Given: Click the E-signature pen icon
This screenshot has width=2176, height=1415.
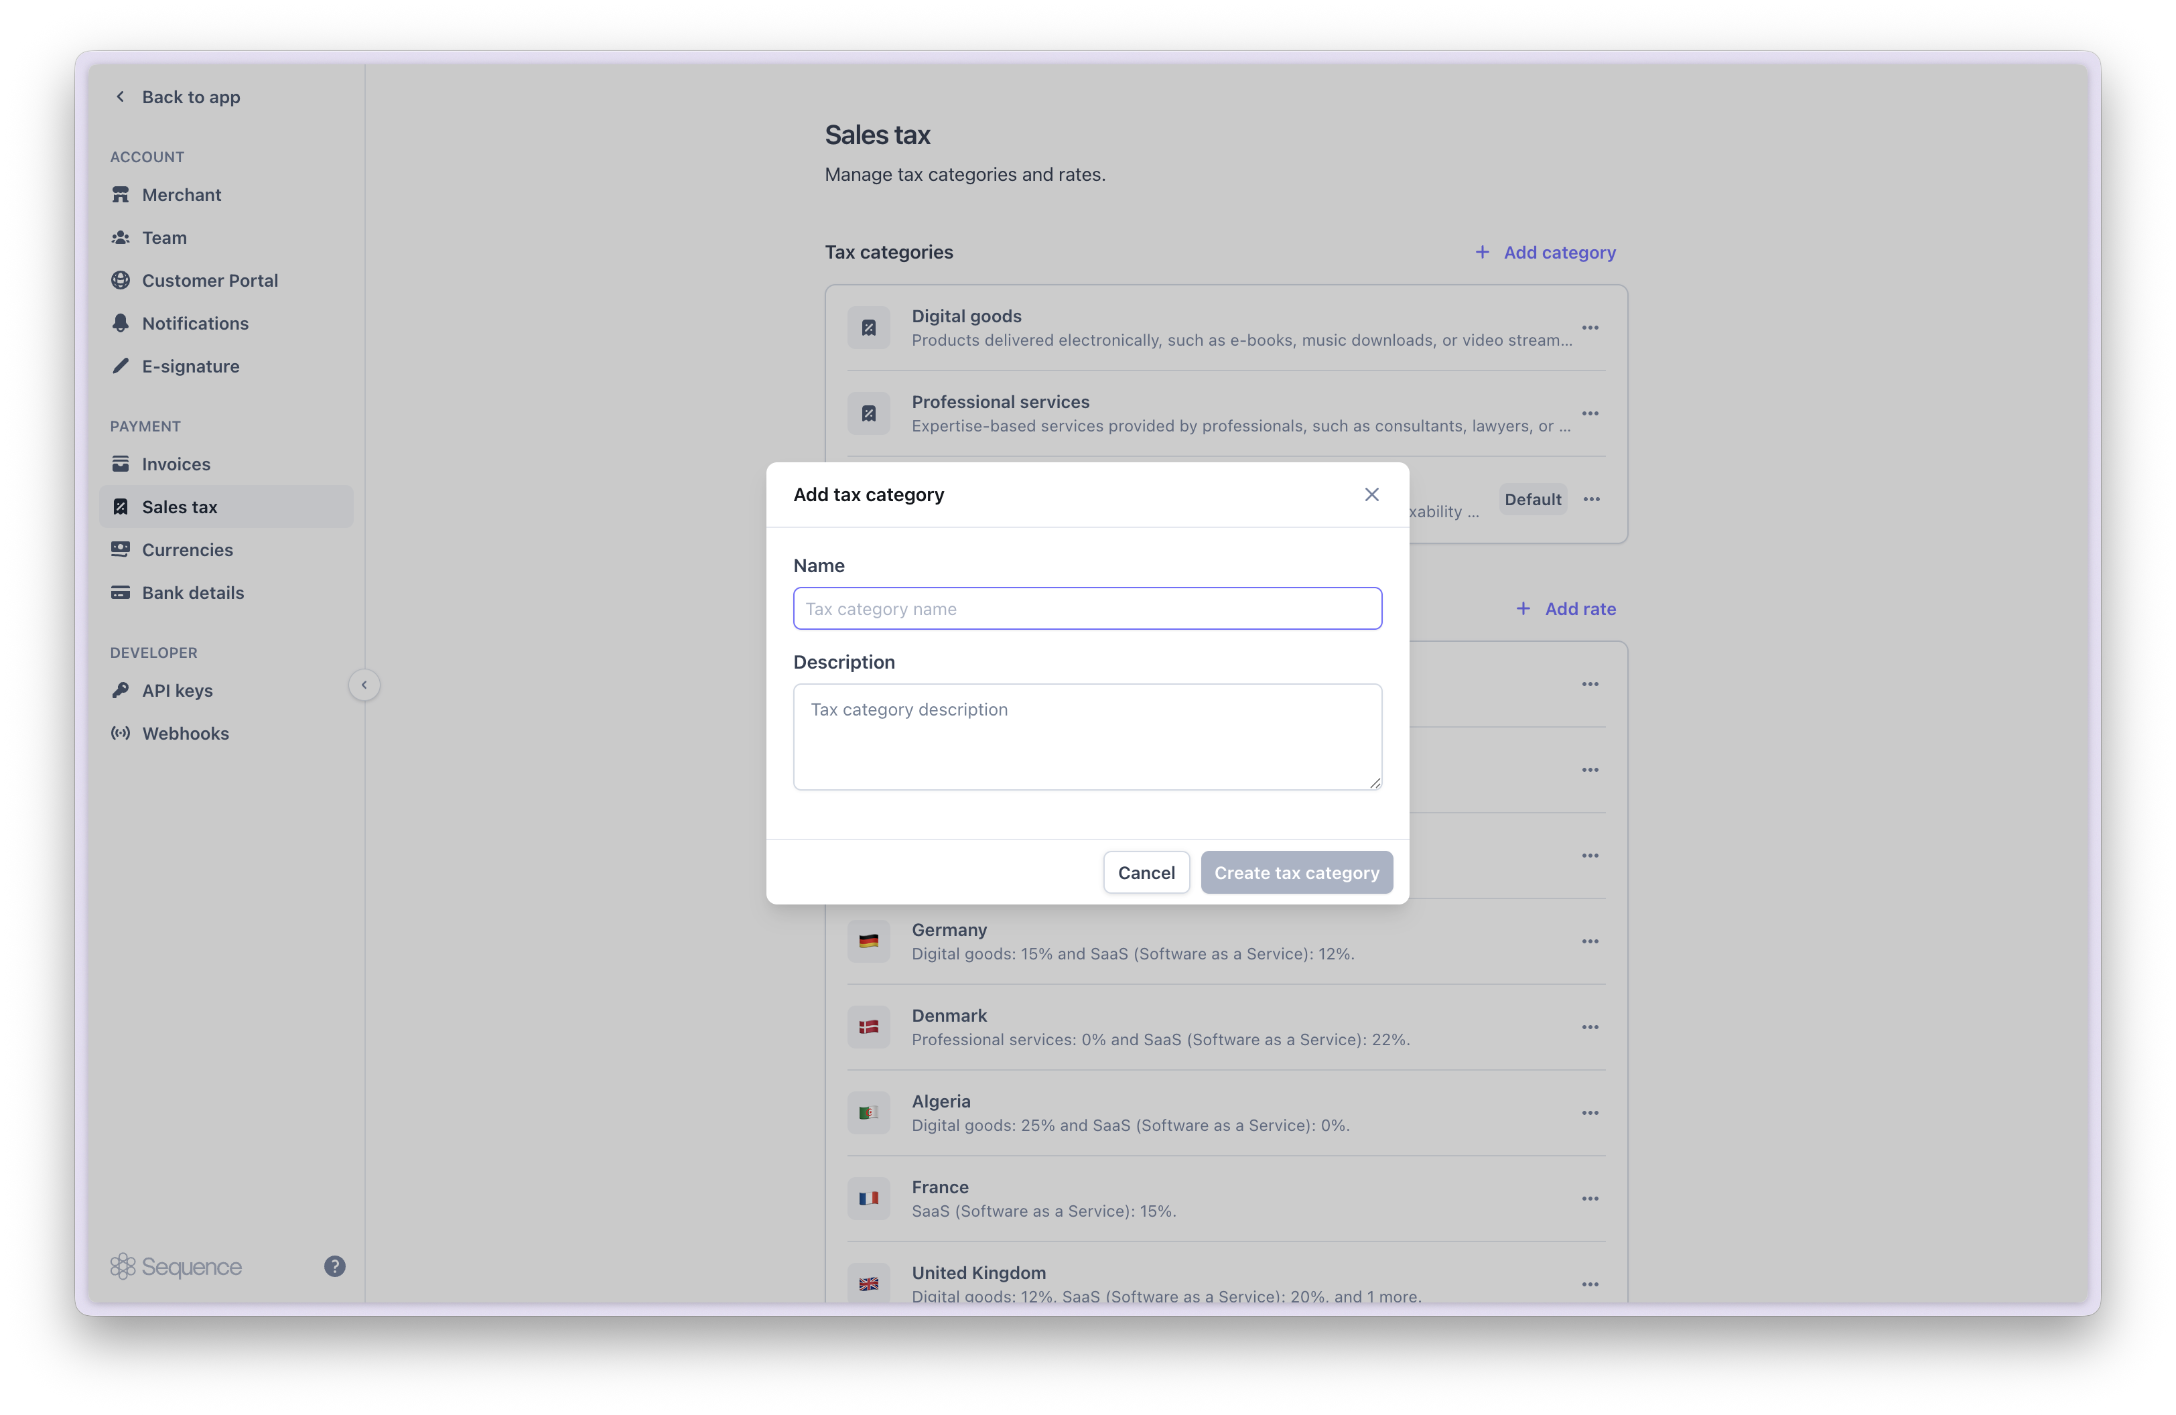Looking at the screenshot, I should click(120, 366).
